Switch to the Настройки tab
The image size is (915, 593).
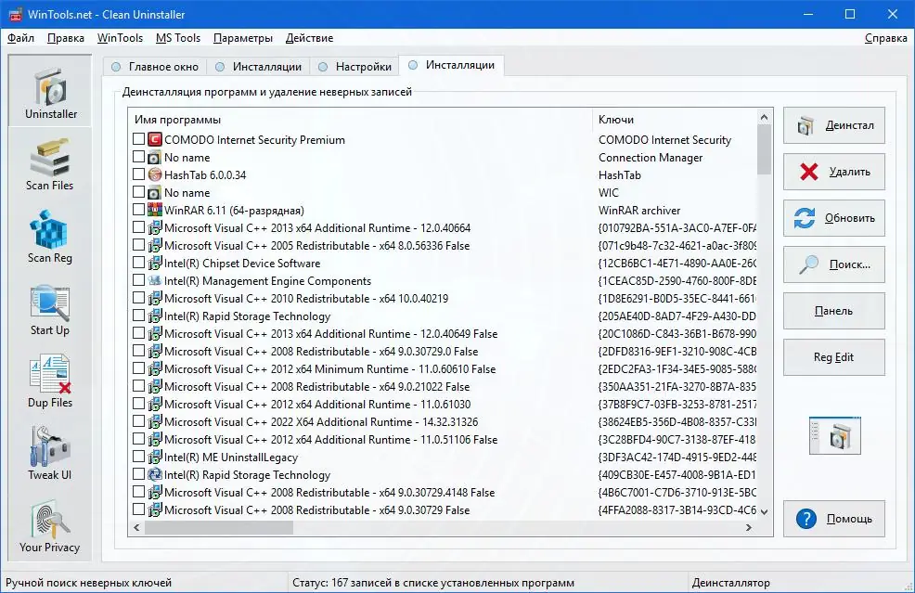[x=354, y=67]
